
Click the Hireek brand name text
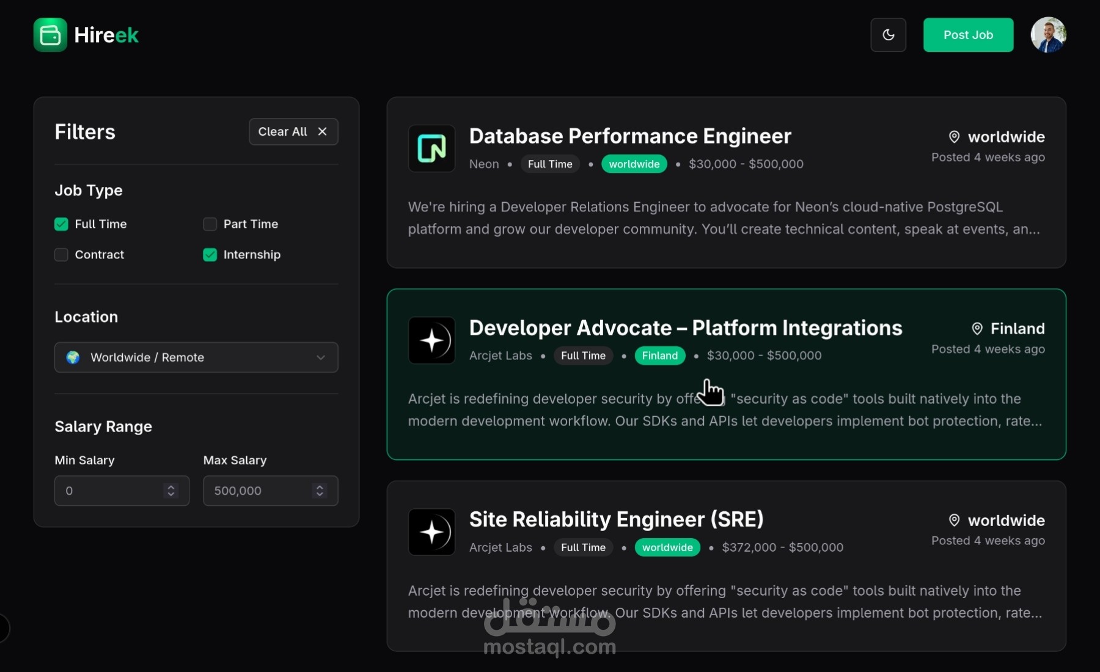point(106,35)
